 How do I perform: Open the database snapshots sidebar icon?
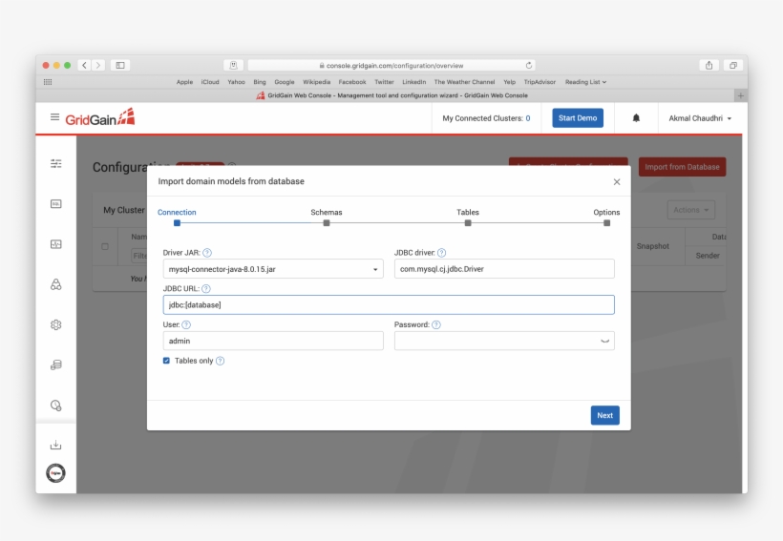coord(56,364)
